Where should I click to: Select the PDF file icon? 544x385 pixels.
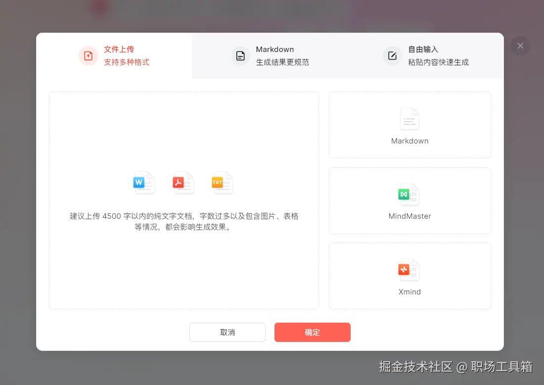[x=182, y=183]
